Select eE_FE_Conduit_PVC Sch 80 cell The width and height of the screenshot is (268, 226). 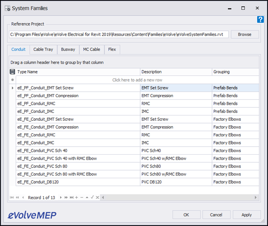coord(78,166)
